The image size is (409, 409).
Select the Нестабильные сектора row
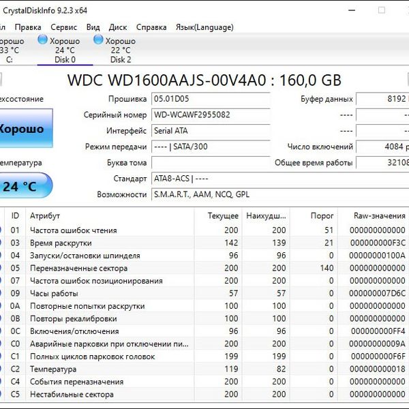point(204,394)
